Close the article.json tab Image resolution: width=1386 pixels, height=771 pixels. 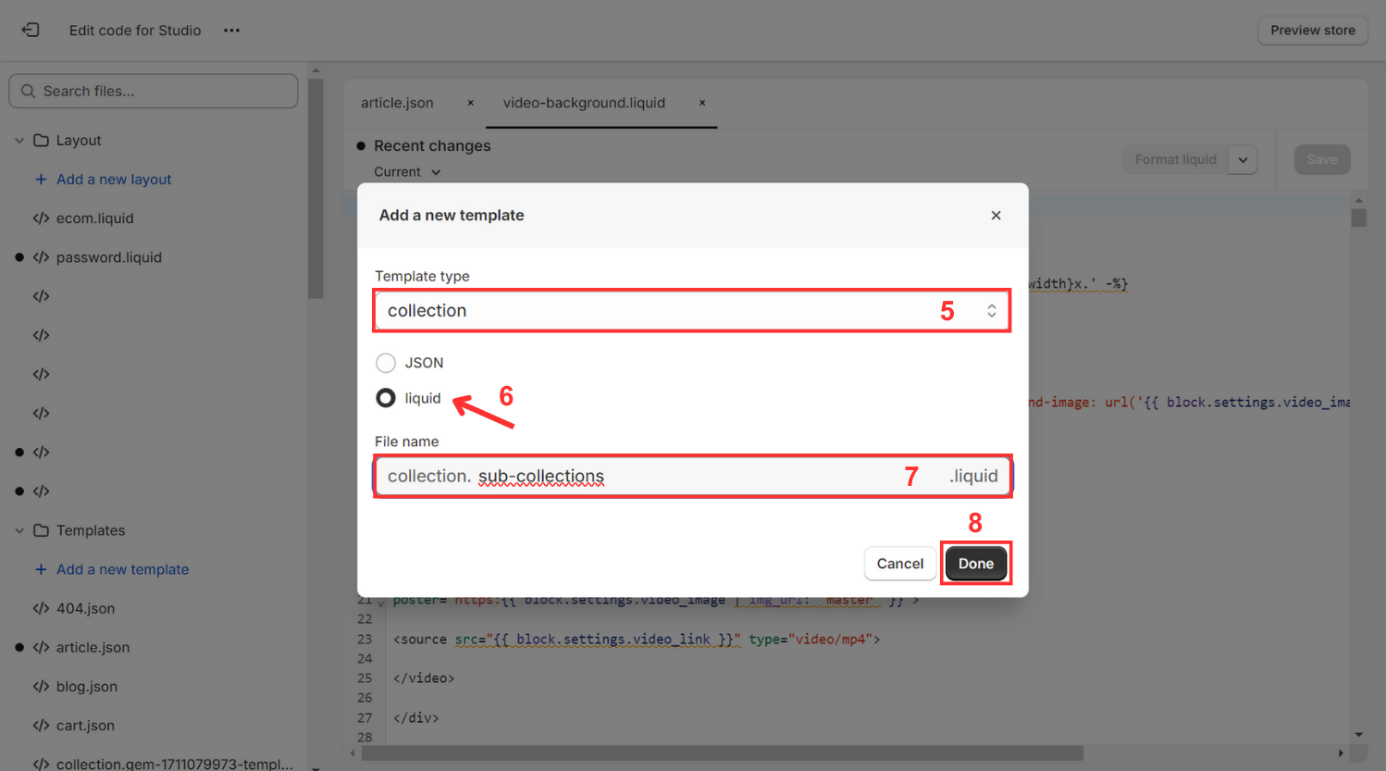[x=470, y=103]
